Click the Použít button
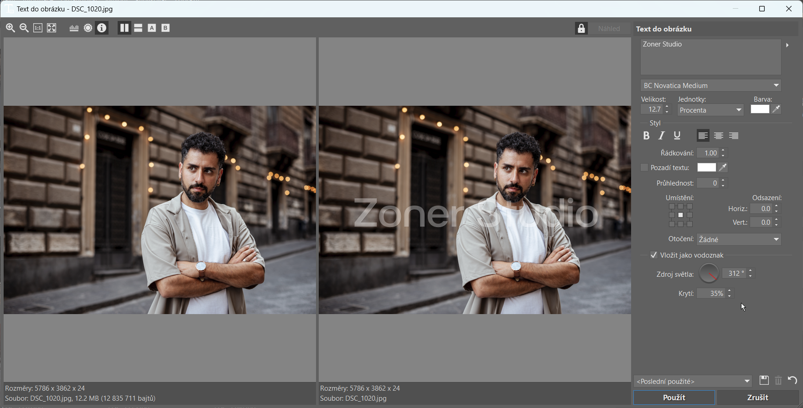The height and width of the screenshot is (408, 803). click(x=674, y=398)
